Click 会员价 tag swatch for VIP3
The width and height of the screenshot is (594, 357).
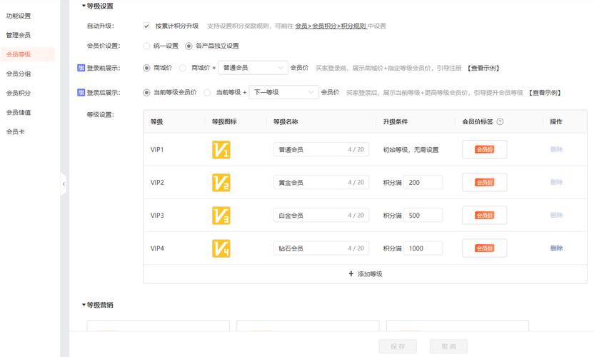click(485, 215)
